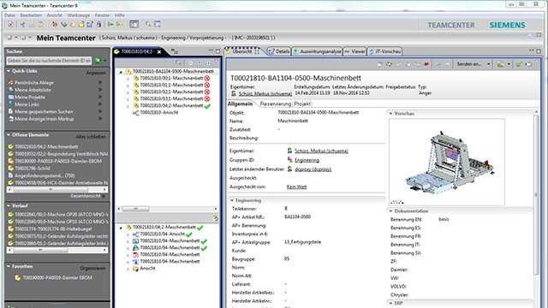This screenshot has height=308, width=548.
Task: Open the Werkzeuge menu
Action: (79, 15)
